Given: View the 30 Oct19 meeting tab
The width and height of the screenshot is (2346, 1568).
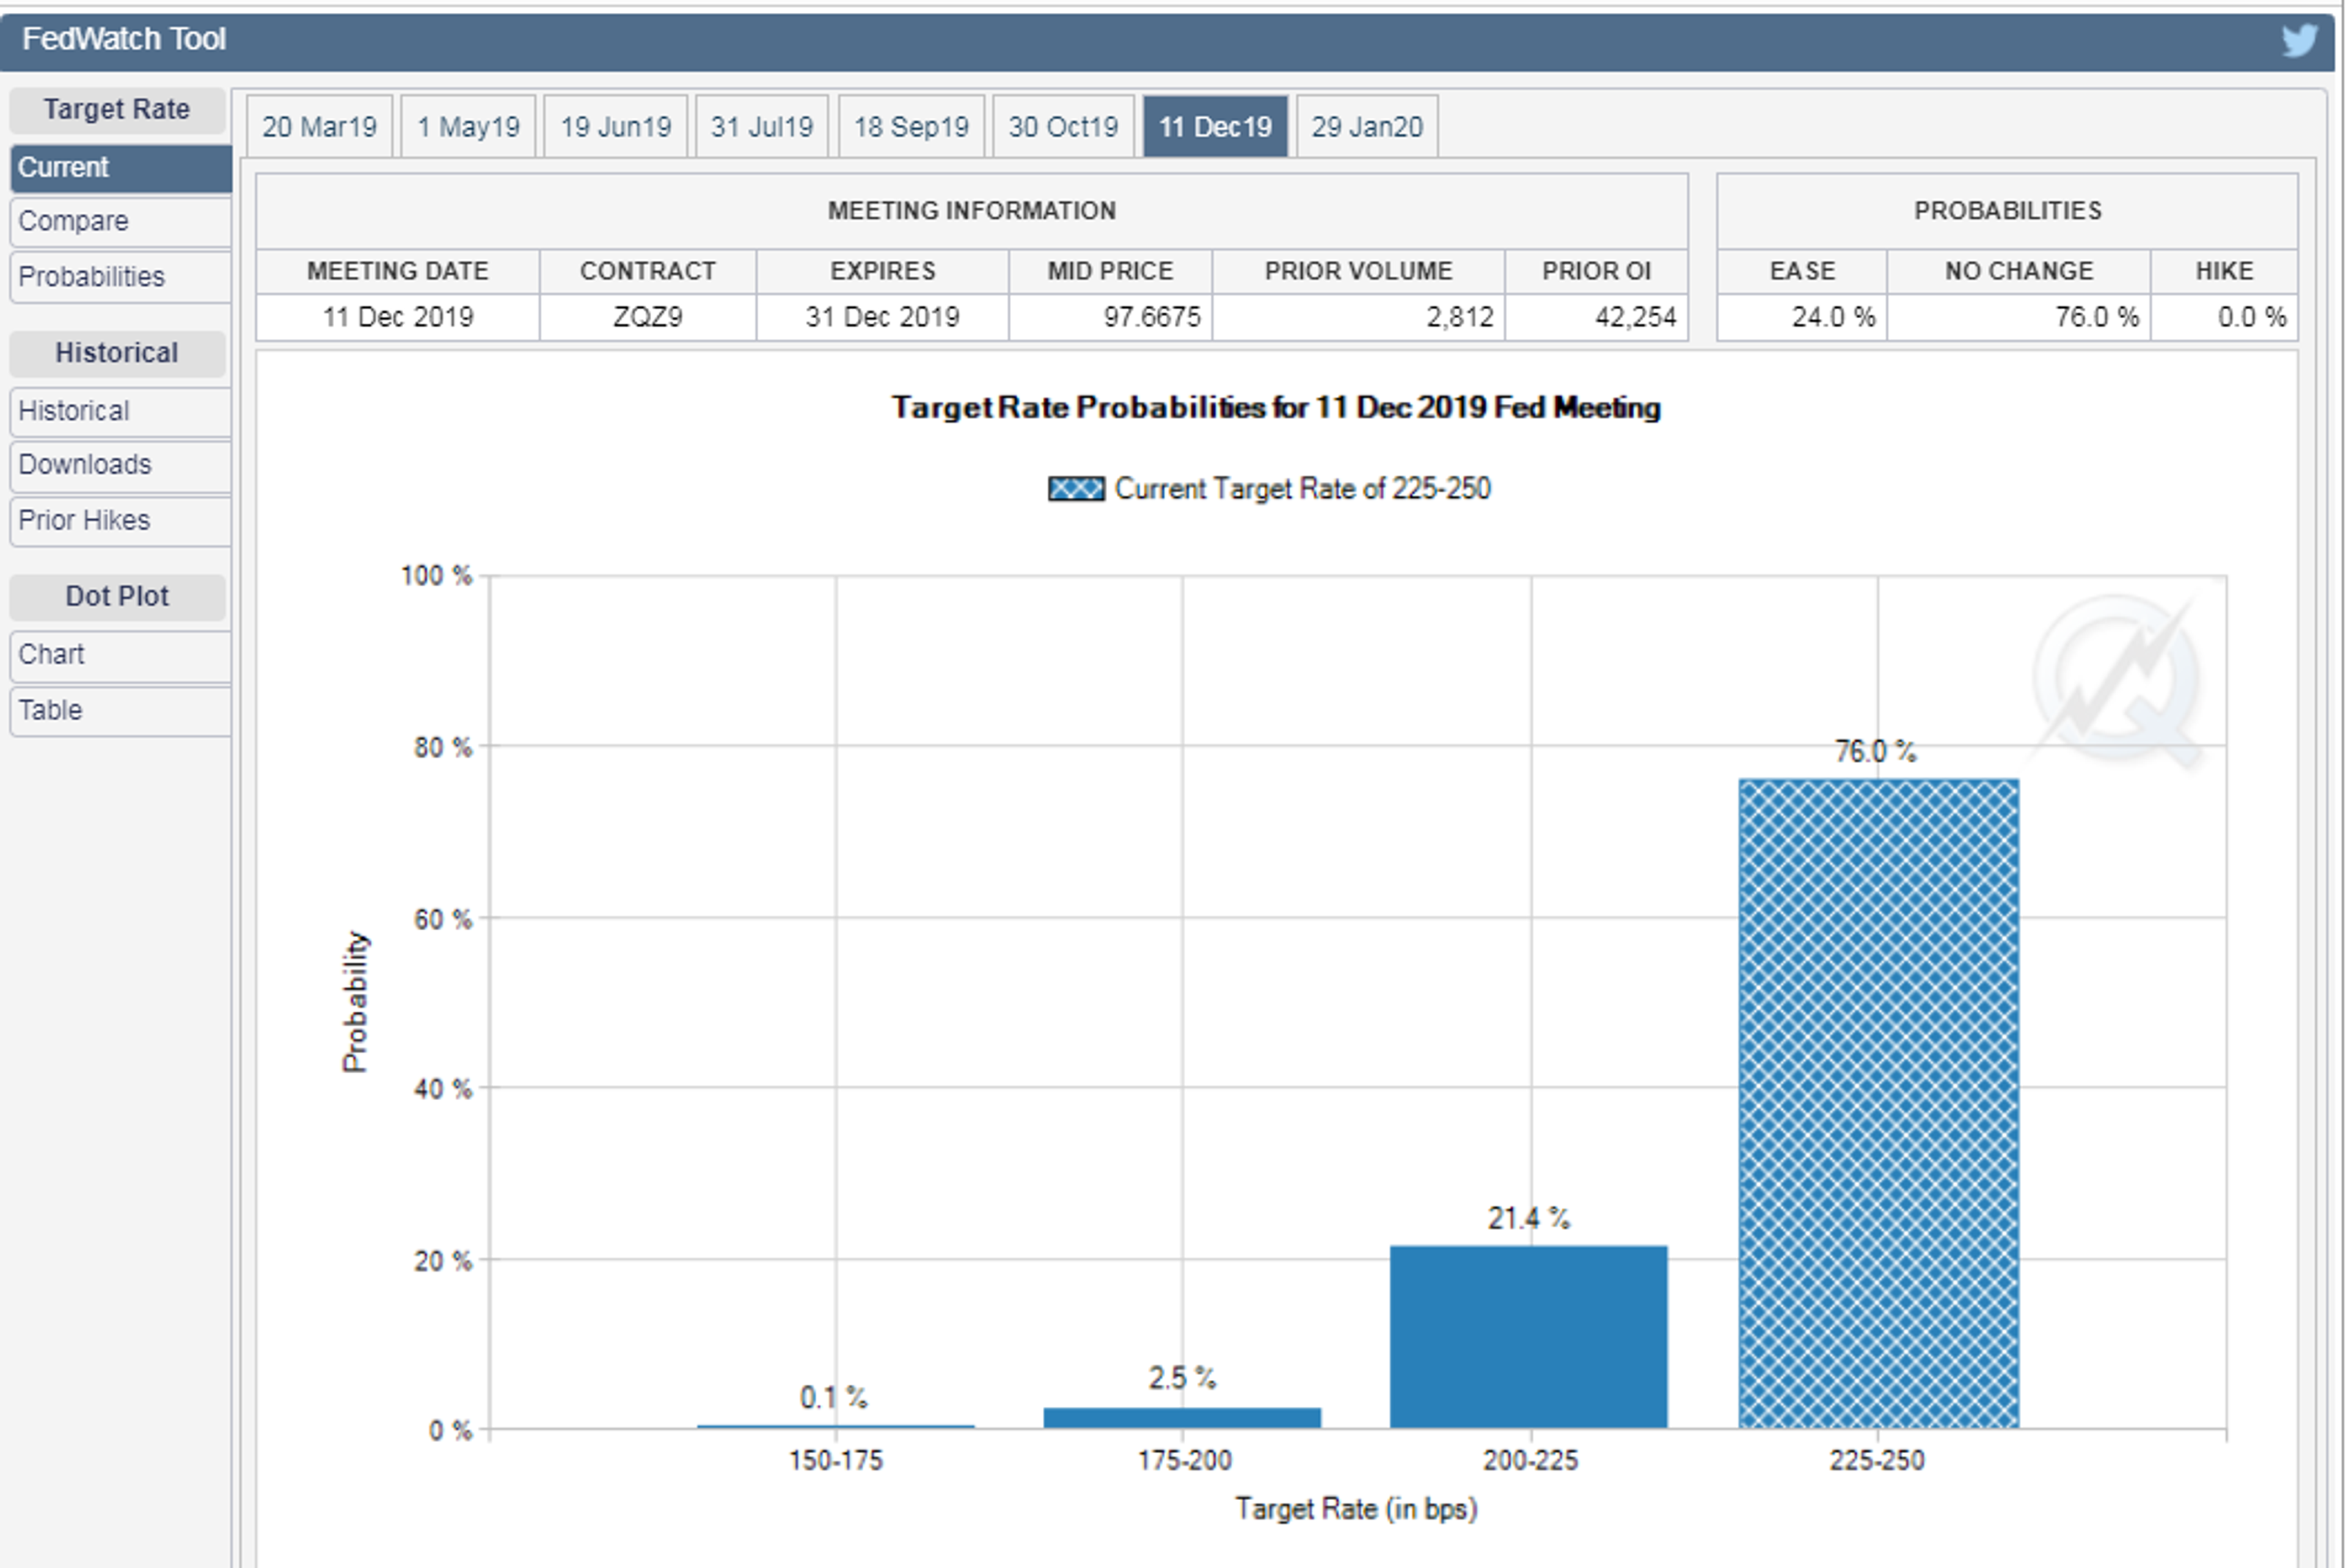Looking at the screenshot, I should (x=1063, y=127).
